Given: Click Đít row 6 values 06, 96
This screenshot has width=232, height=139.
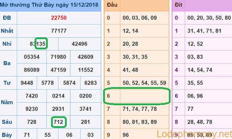Looking at the screenshot, I should pyautogui.click(x=195, y=96).
